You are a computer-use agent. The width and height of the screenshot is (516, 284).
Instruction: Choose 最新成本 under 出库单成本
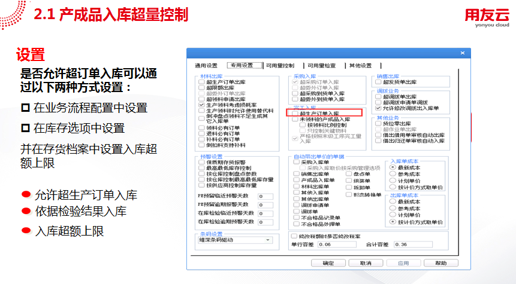pyautogui.click(x=393, y=201)
